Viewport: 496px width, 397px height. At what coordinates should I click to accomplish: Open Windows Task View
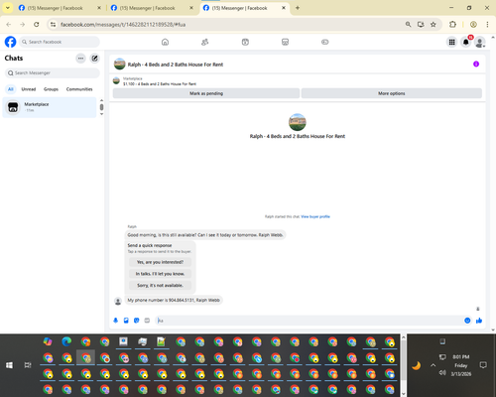tap(28, 365)
